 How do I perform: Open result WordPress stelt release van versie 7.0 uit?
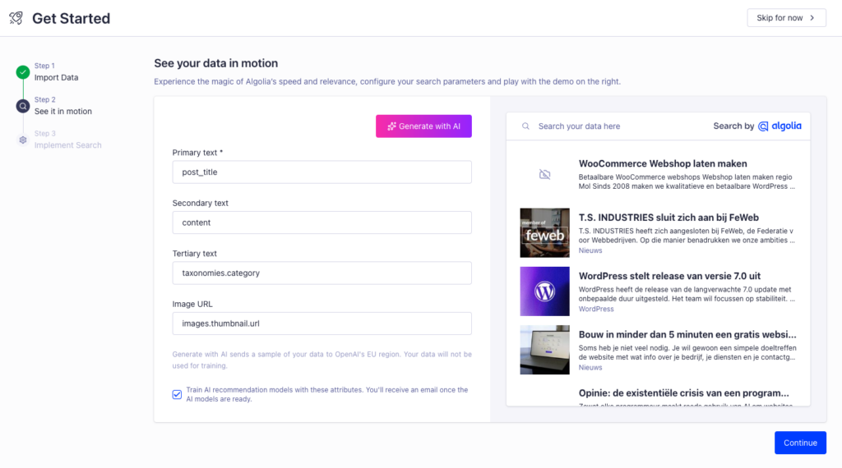669,276
